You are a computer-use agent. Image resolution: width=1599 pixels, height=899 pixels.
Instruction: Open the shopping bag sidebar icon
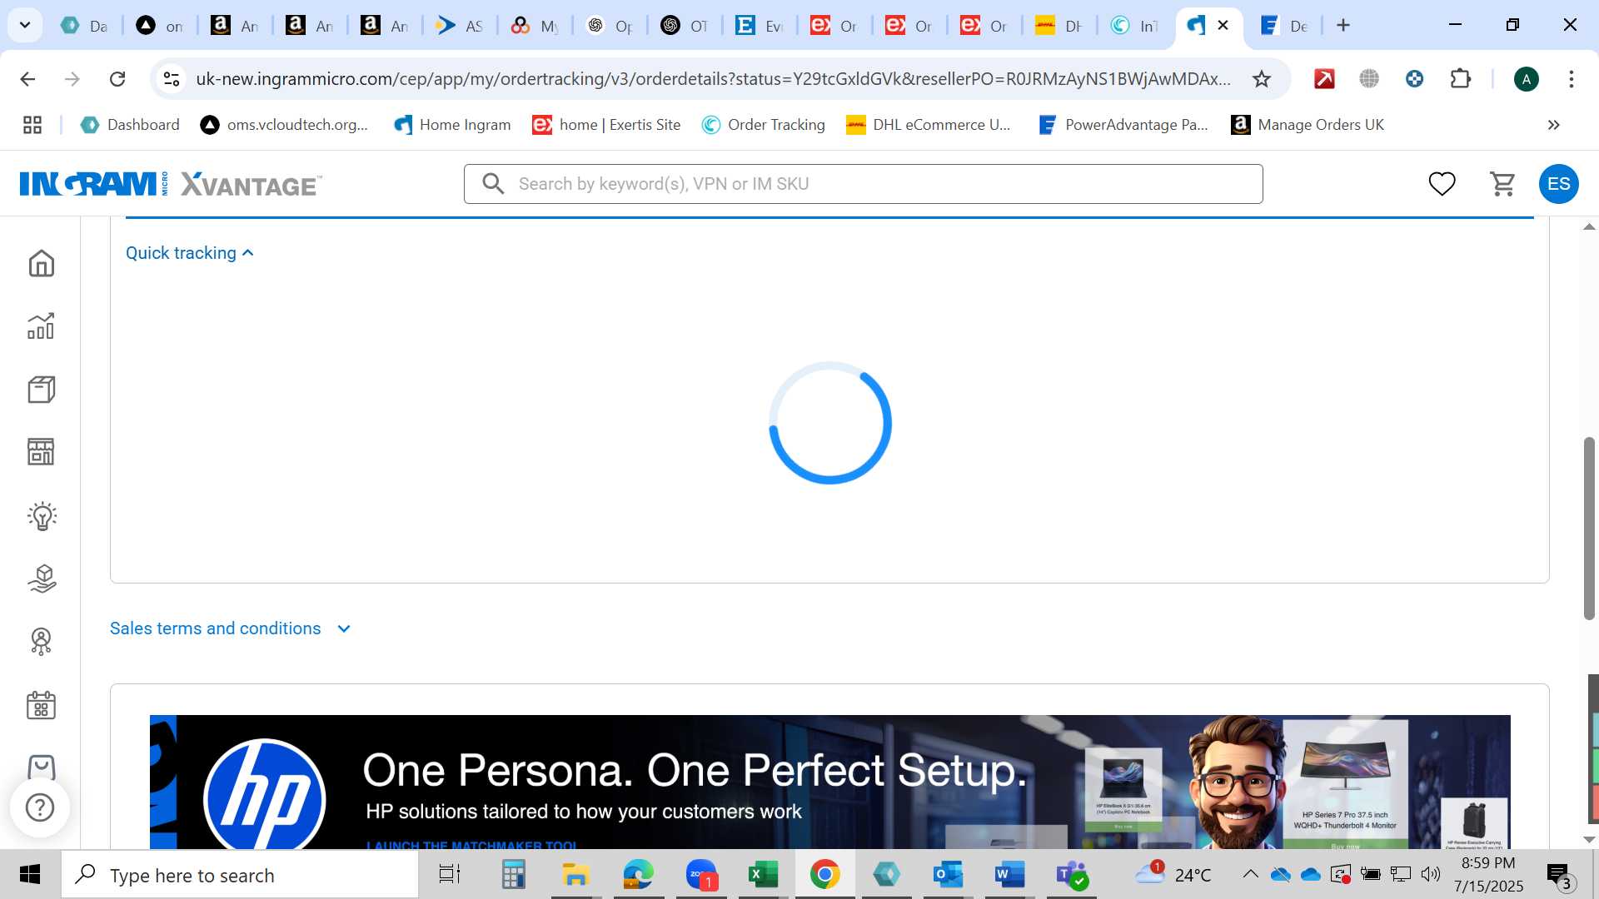click(41, 767)
